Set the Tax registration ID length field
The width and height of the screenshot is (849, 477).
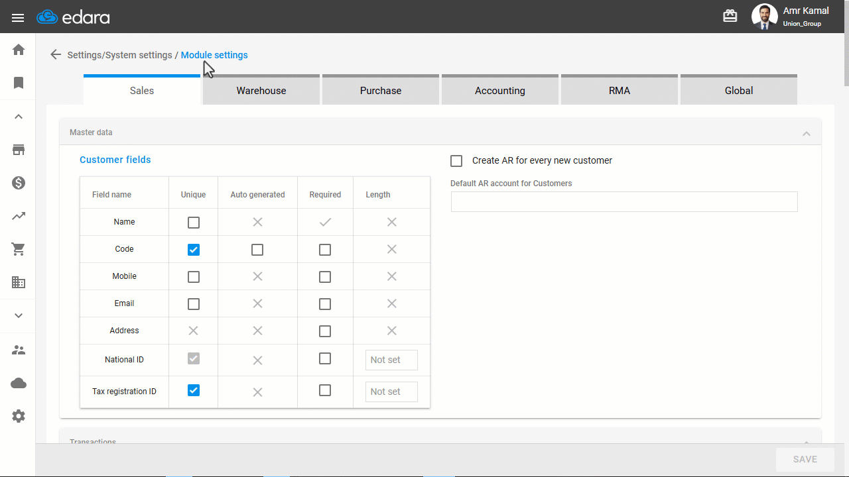coord(391,392)
